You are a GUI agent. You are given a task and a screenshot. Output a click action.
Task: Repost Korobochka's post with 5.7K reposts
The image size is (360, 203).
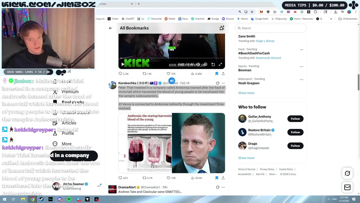tap(147, 178)
